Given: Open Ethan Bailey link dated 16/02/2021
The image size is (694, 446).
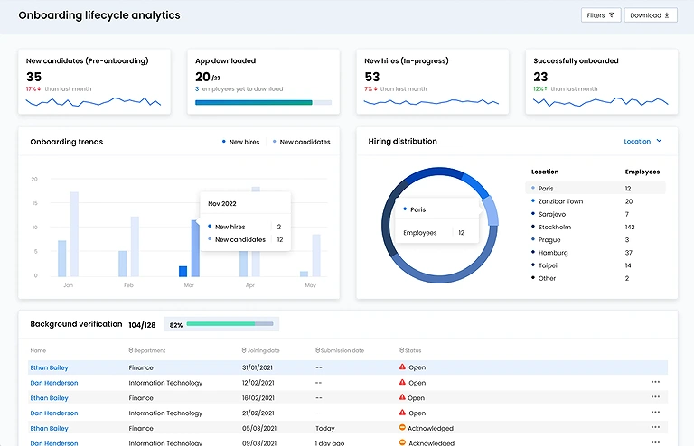Looking at the screenshot, I should 49,398.
